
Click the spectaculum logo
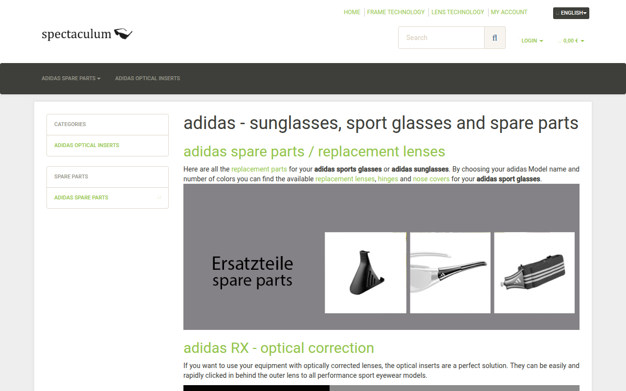[x=87, y=34]
